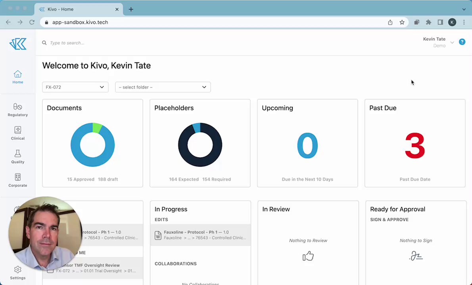Click the blue help question-mark icon
This screenshot has width=472, height=285.
coord(462,42)
